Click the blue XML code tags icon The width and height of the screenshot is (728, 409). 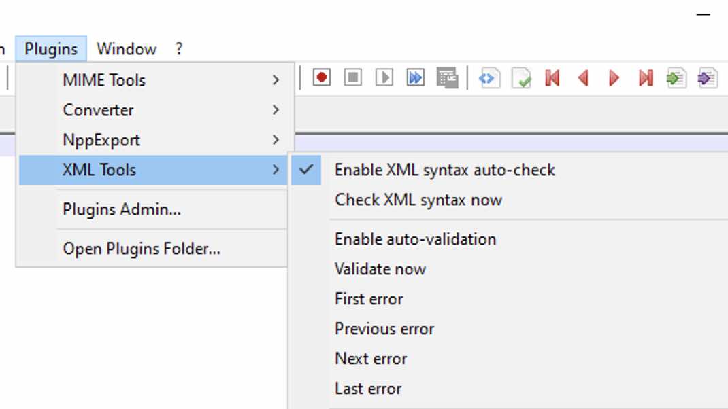point(491,77)
